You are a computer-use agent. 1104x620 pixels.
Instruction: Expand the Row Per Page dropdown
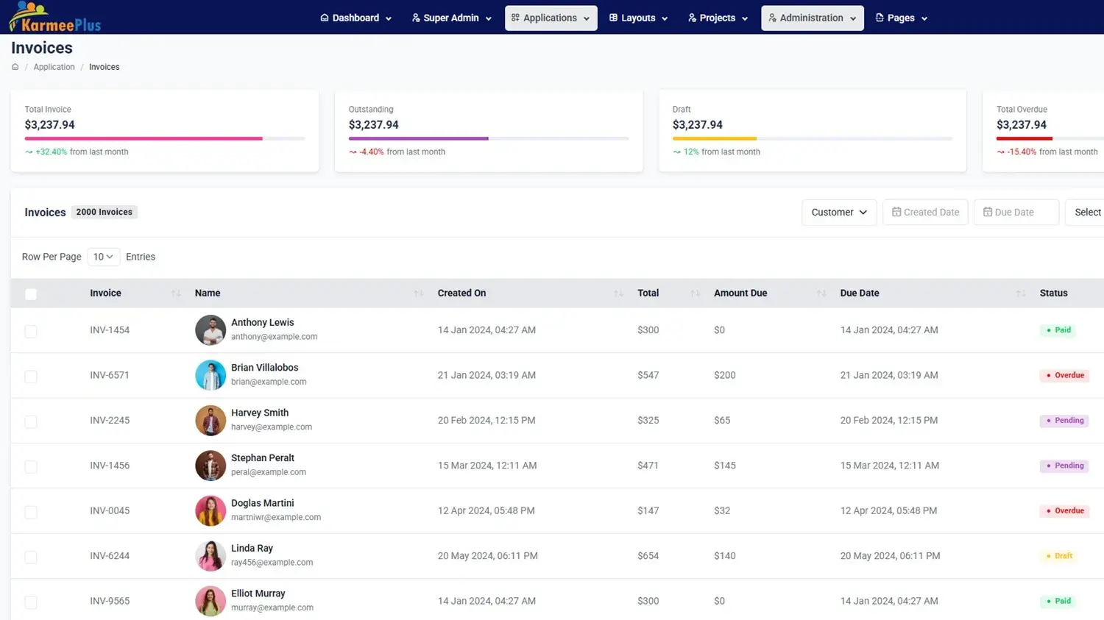pos(103,257)
